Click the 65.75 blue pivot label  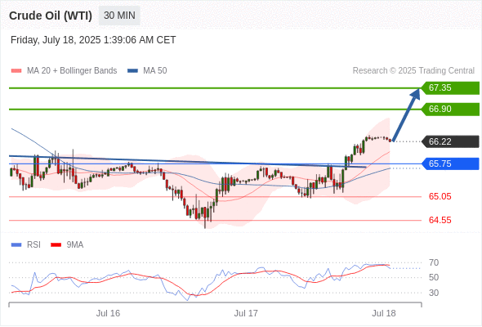450,164
